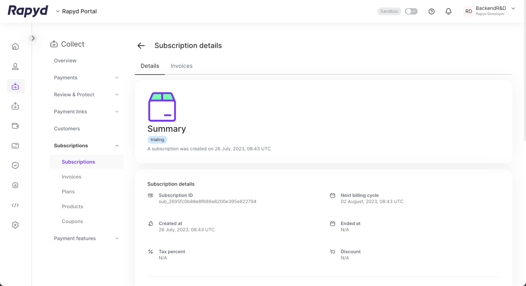
Task: Open the Home dashboard icon
Action: click(15, 46)
